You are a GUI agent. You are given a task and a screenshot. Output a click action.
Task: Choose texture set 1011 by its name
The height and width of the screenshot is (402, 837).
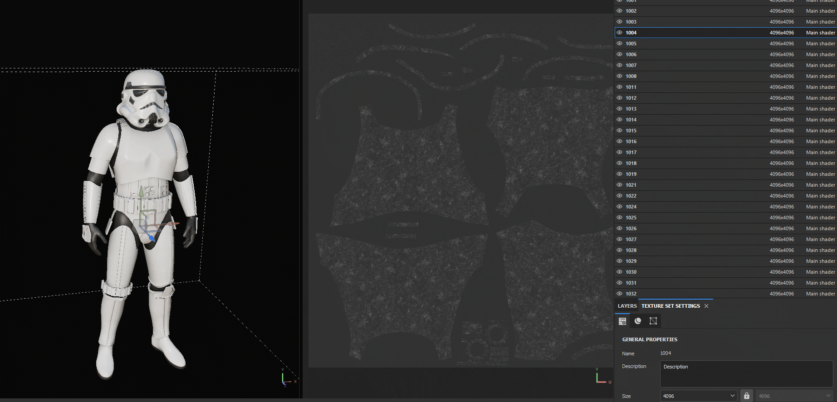point(631,87)
